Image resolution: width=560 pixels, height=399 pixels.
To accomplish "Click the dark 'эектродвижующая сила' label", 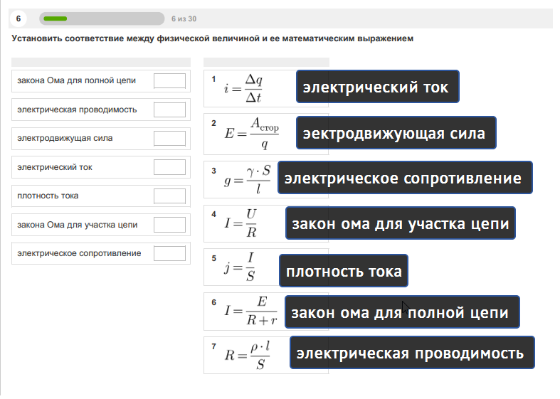I will (x=396, y=133).
